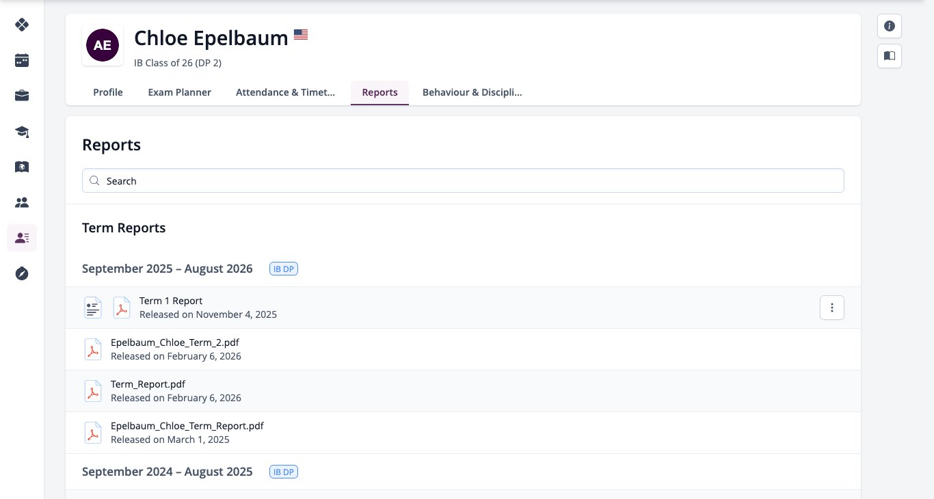Open the calendar icon in sidebar
Viewport: 934px width, 499px height.
pos(22,60)
